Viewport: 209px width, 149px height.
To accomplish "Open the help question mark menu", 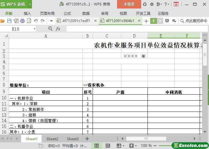I will (x=166, y=4).
